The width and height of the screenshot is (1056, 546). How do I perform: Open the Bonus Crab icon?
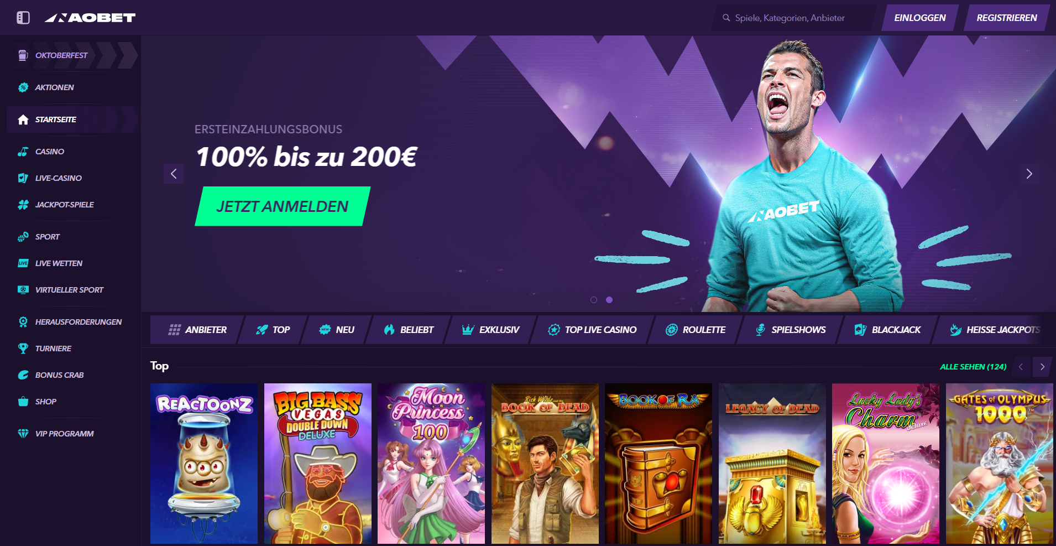click(x=23, y=375)
